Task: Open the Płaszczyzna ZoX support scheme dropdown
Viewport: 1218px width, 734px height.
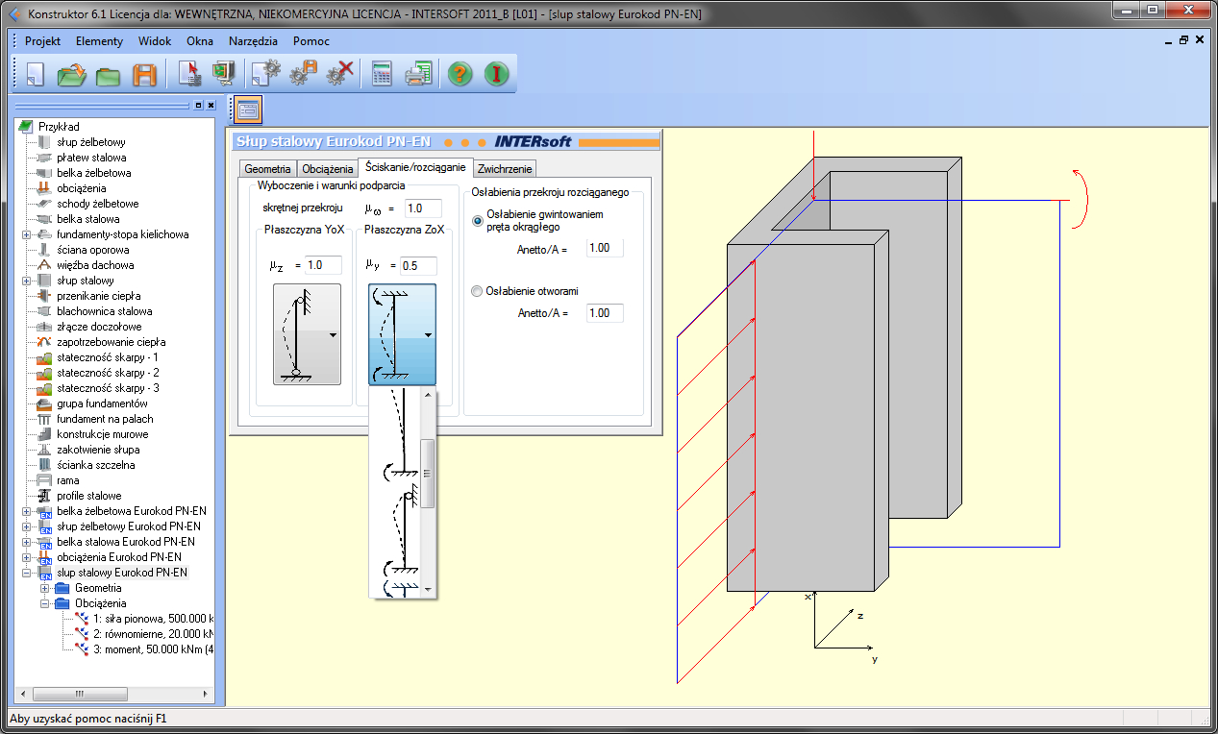Action: [402, 334]
